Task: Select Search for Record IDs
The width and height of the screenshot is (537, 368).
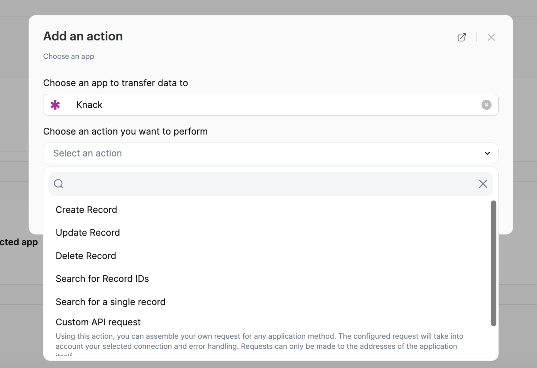Action: click(x=102, y=279)
